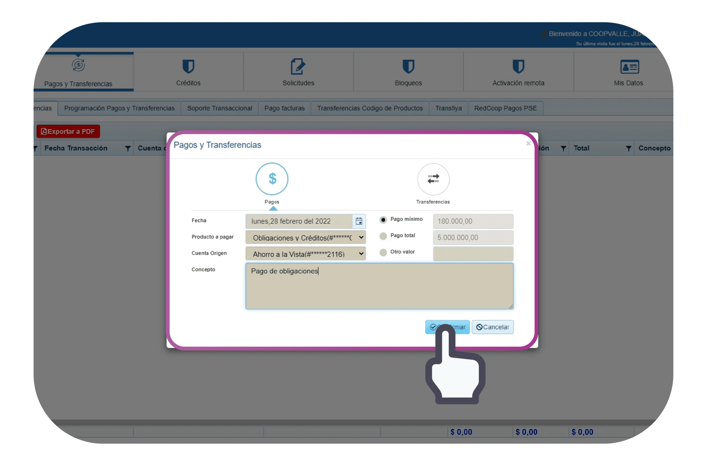This screenshot has height=466, width=707.
Task: Open the Transfiya tab
Action: pyautogui.click(x=448, y=108)
